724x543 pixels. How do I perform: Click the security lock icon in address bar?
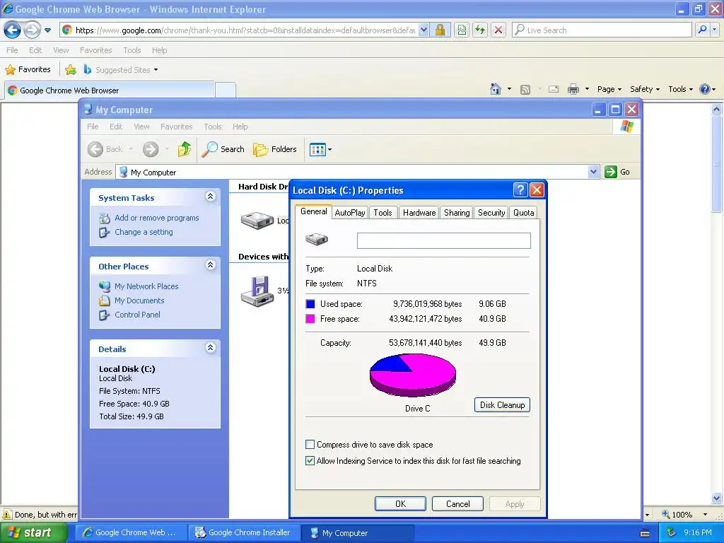pos(440,30)
